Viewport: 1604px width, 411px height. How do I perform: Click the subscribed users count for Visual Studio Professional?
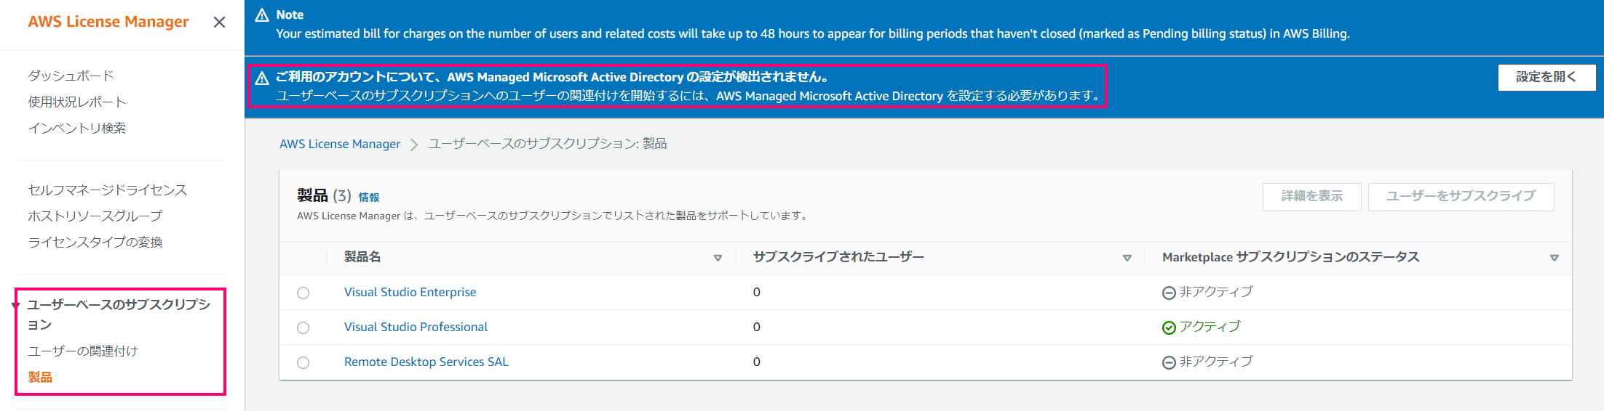[757, 327]
